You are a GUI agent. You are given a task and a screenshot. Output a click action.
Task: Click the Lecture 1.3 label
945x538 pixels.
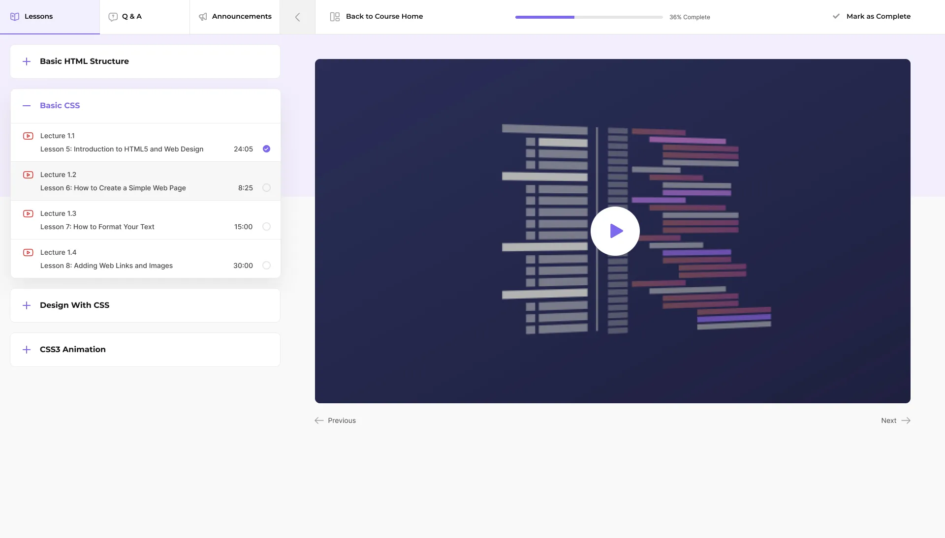tap(58, 213)
